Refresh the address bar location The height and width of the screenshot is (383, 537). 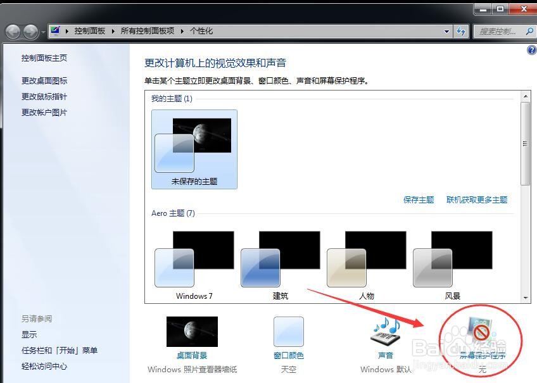[x=461, y=32]
